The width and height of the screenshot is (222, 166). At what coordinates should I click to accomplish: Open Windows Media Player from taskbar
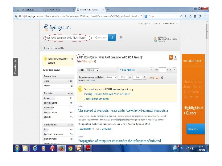43,148
